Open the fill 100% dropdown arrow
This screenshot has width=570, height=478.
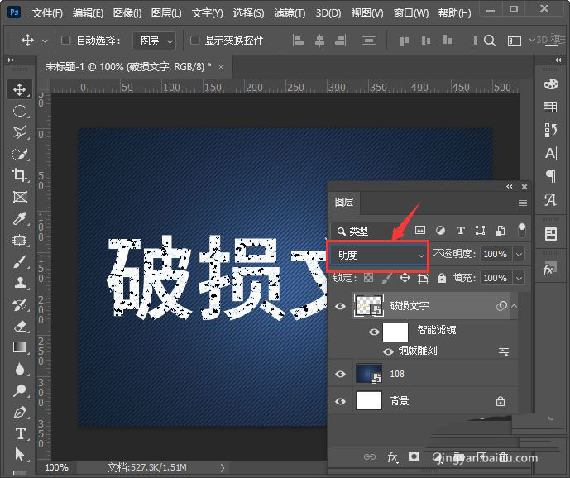tap(519, 278)
